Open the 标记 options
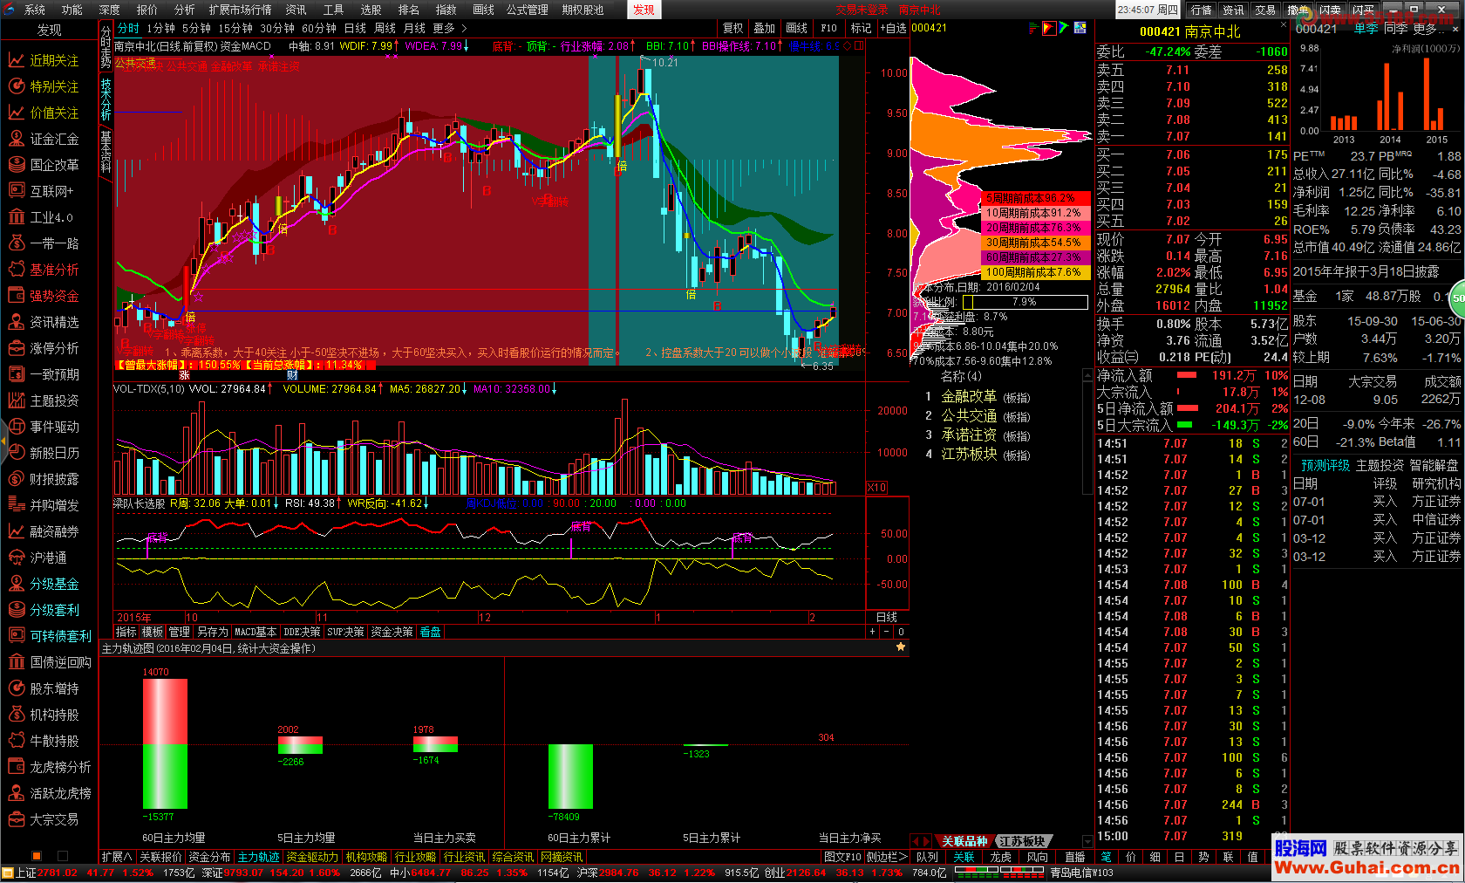This screenshot has height=883, width=1465. 861,28
